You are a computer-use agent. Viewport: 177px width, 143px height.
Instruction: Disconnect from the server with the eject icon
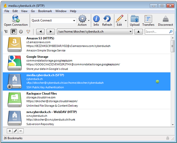[x=166, y=19]
